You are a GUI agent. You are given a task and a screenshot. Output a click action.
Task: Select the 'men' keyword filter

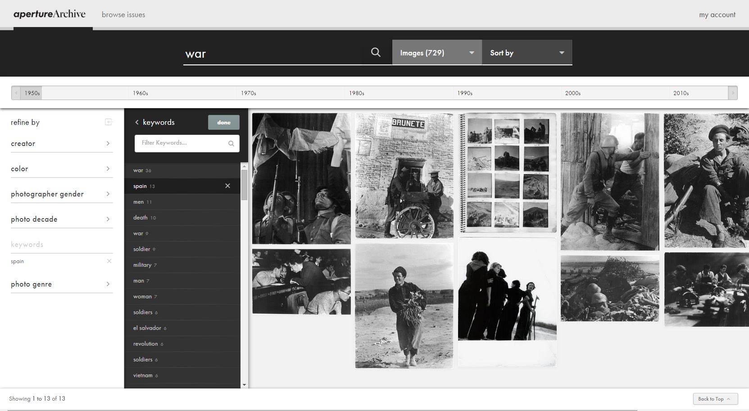pos(139,202)
